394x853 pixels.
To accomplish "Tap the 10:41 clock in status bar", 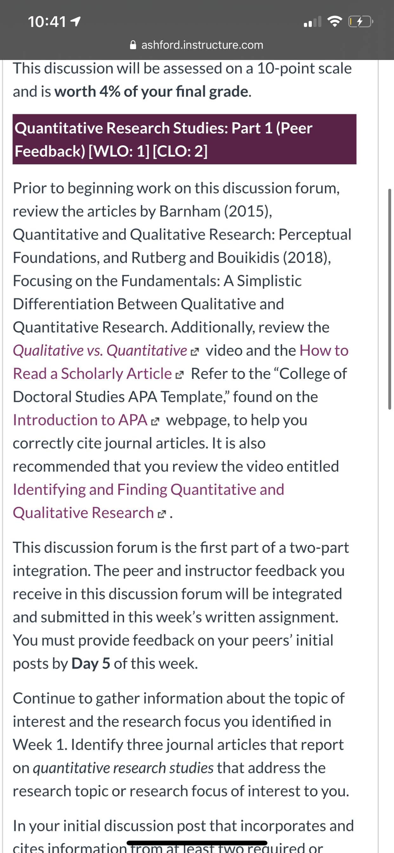I will point(47,22).
